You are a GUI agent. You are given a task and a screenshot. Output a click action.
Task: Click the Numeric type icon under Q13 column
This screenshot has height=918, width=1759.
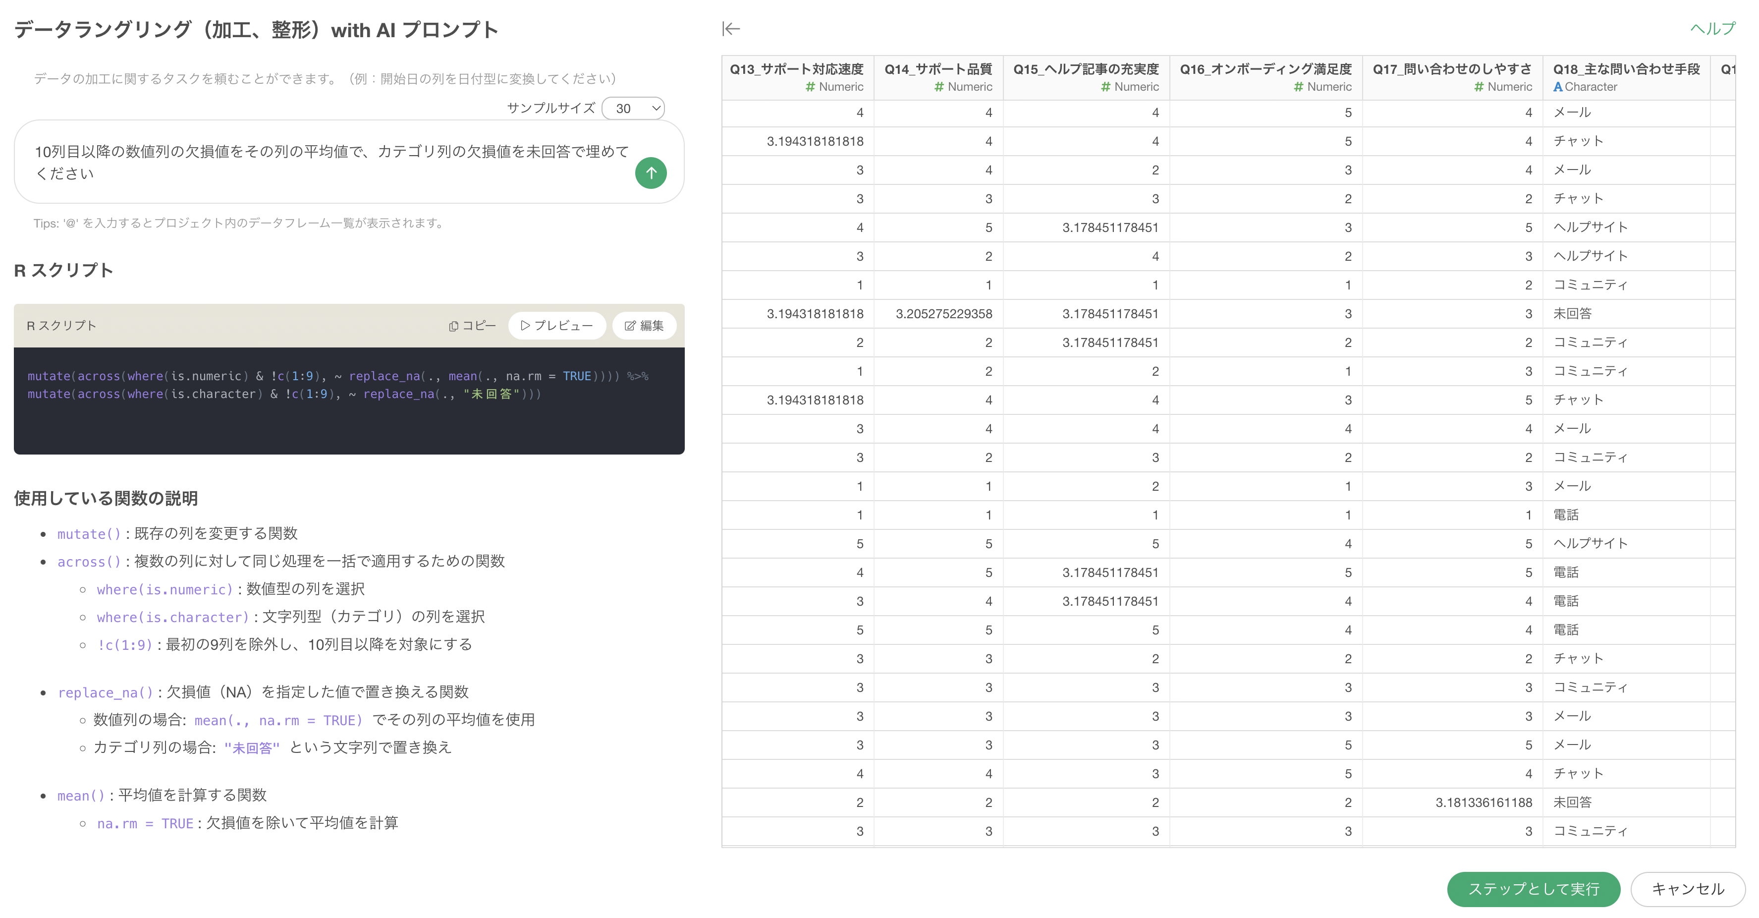[810, 87]
